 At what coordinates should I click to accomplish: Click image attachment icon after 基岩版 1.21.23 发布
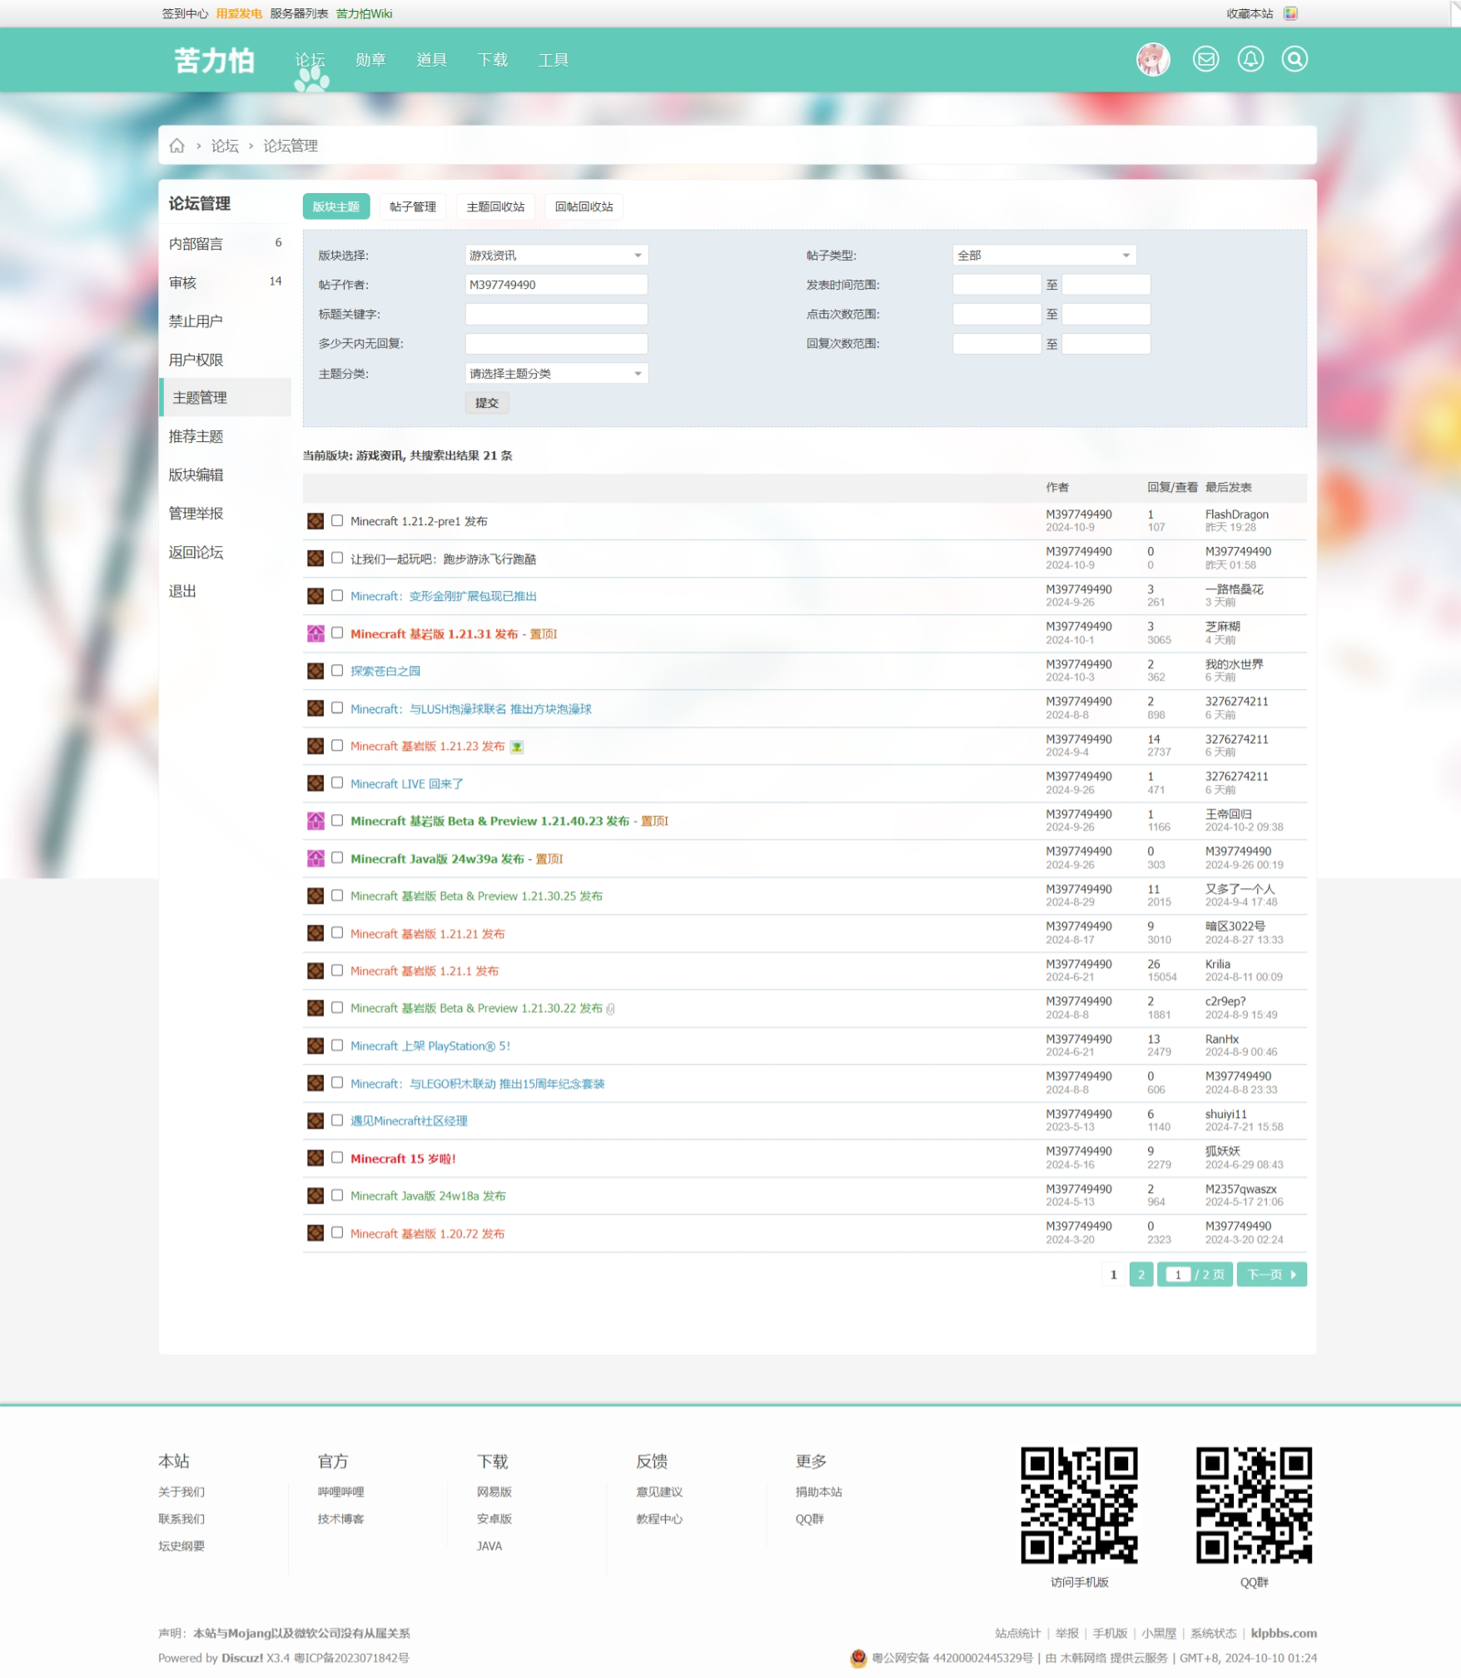point(517,747)
